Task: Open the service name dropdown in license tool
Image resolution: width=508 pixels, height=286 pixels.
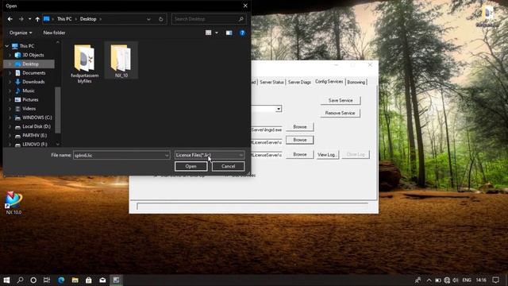Action: click(x=279, y=109)
